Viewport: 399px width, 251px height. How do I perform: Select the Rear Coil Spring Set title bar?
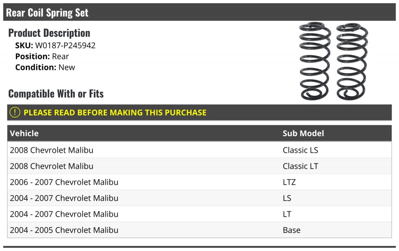click(199, 12)
